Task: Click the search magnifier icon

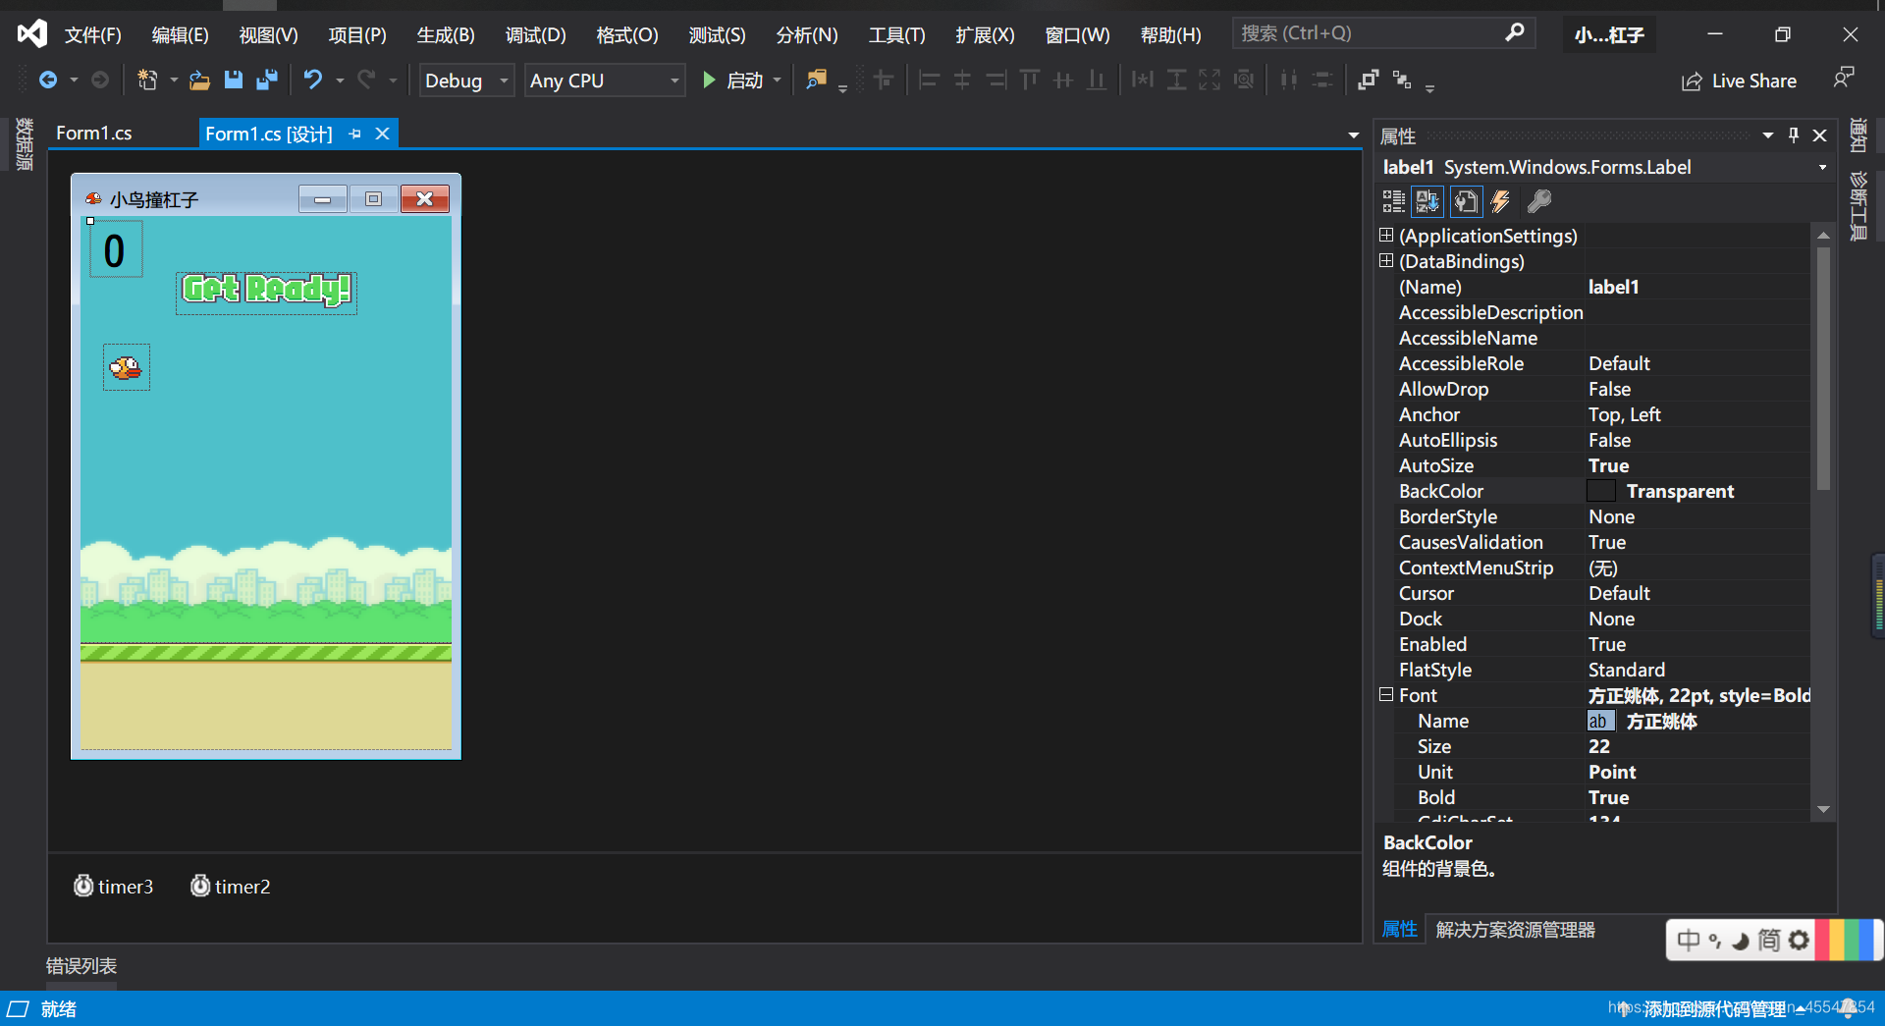Action: (1515, 32)
